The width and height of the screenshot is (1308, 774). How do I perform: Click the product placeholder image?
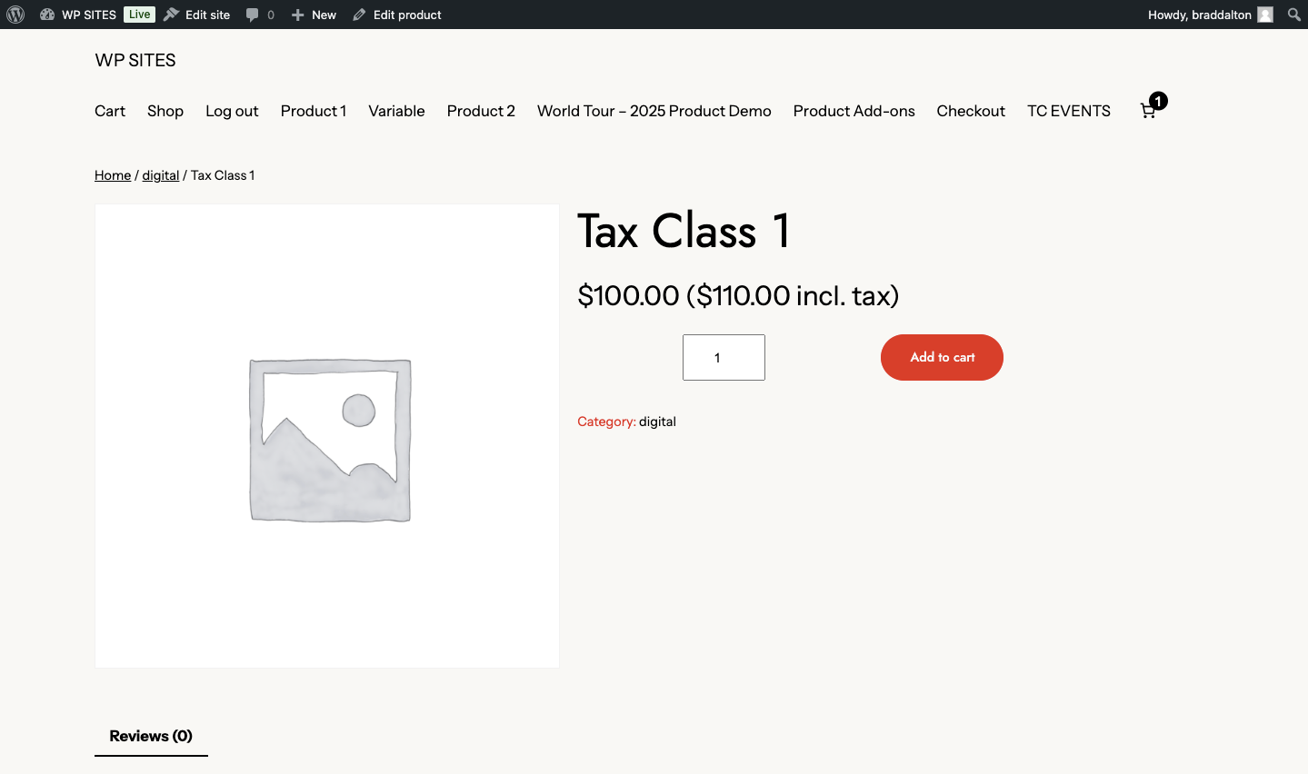[x=327, y=436]
